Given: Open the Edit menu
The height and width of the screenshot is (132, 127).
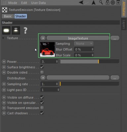Looking at the screenshot, I should (24, 3).
